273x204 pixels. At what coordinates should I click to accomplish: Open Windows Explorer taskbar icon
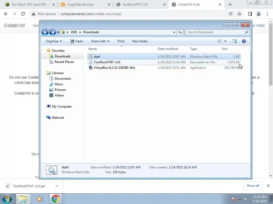pyautogui.click(x=23, y=199)
